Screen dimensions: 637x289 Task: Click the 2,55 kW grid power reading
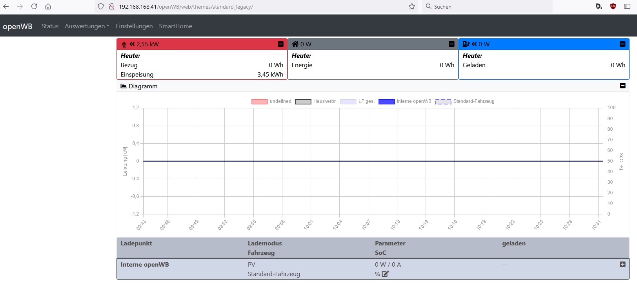click(147, 44)
